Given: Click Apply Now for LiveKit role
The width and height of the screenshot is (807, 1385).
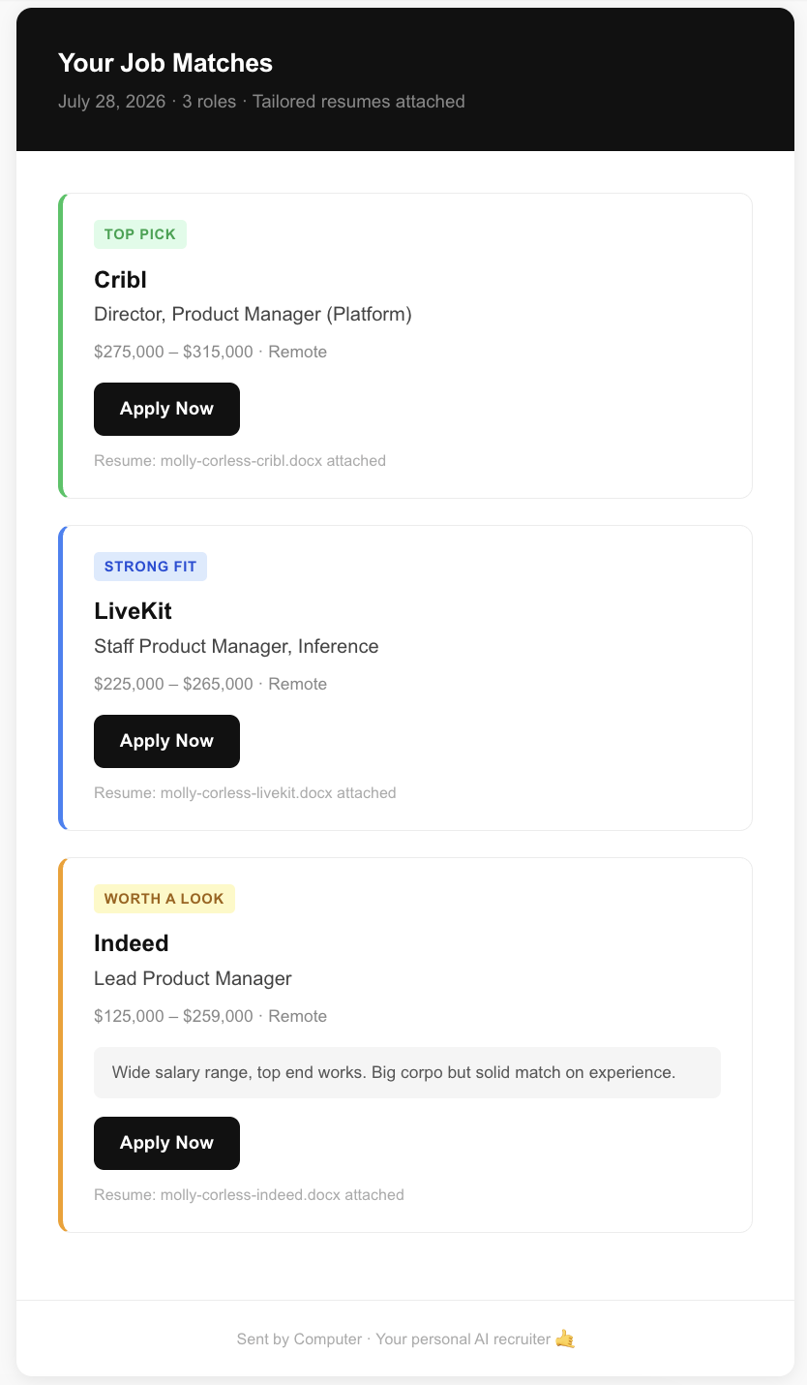Looking at the screenshot, I should point(166,741).
